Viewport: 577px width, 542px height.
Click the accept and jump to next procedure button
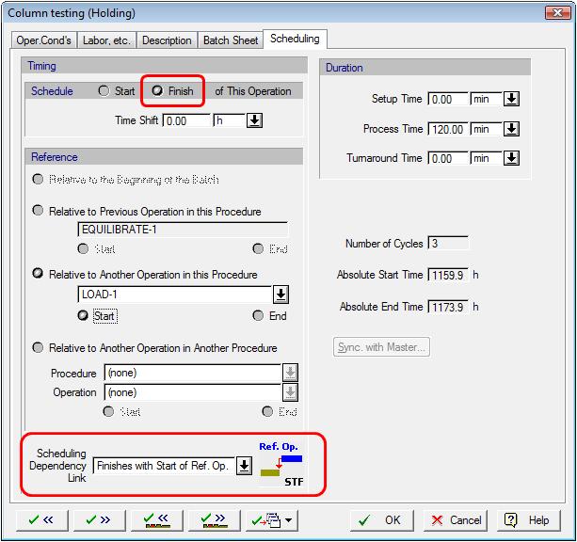click(x=213, y=519)
